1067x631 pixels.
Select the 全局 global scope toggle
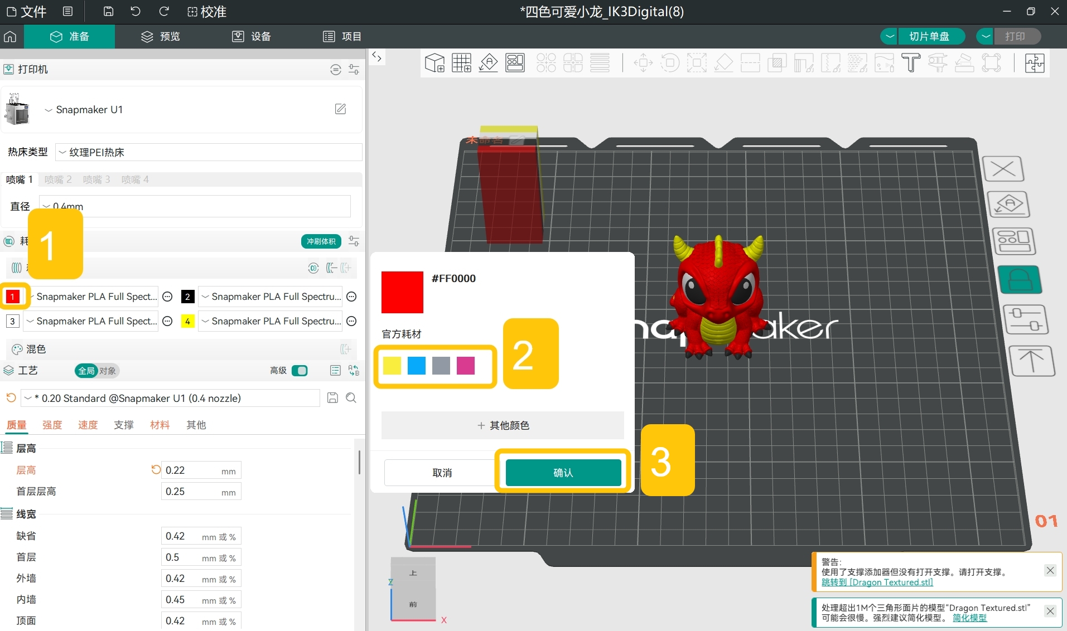click(86, 371)
